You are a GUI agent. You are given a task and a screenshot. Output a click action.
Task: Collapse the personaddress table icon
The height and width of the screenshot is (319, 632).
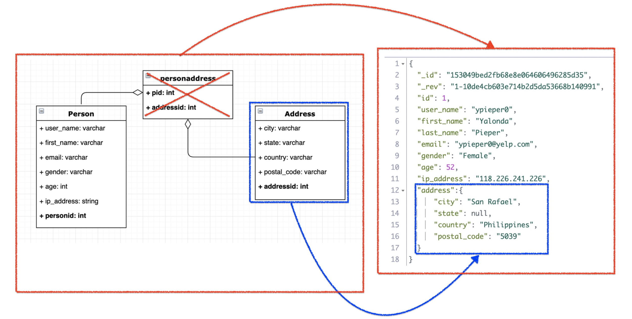tap(148, 75)
